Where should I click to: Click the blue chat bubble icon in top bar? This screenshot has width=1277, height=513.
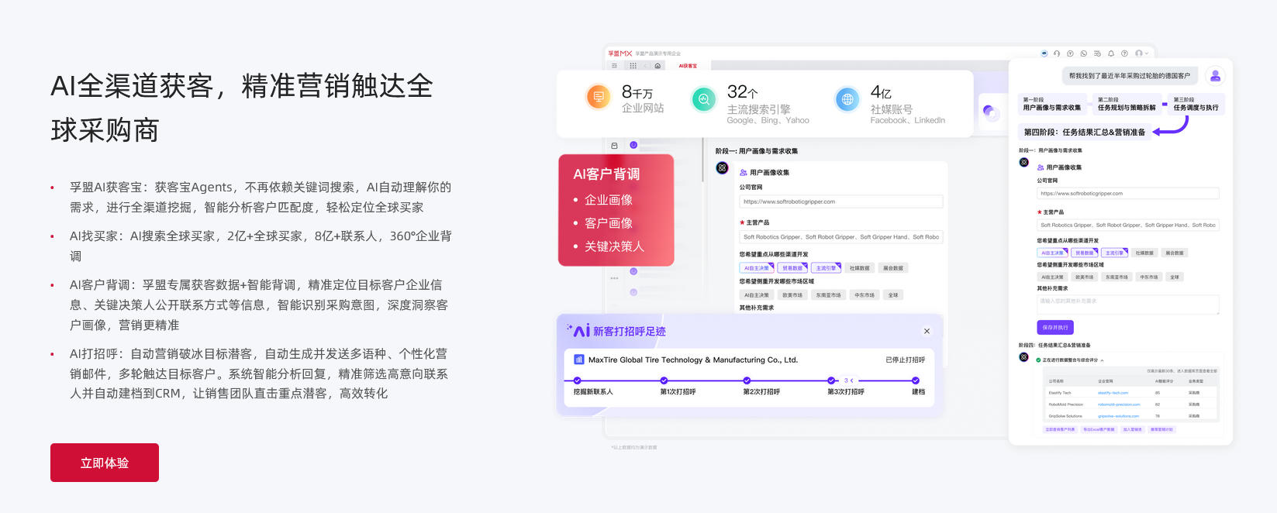pyautogui.click(x=1044, y=53)
